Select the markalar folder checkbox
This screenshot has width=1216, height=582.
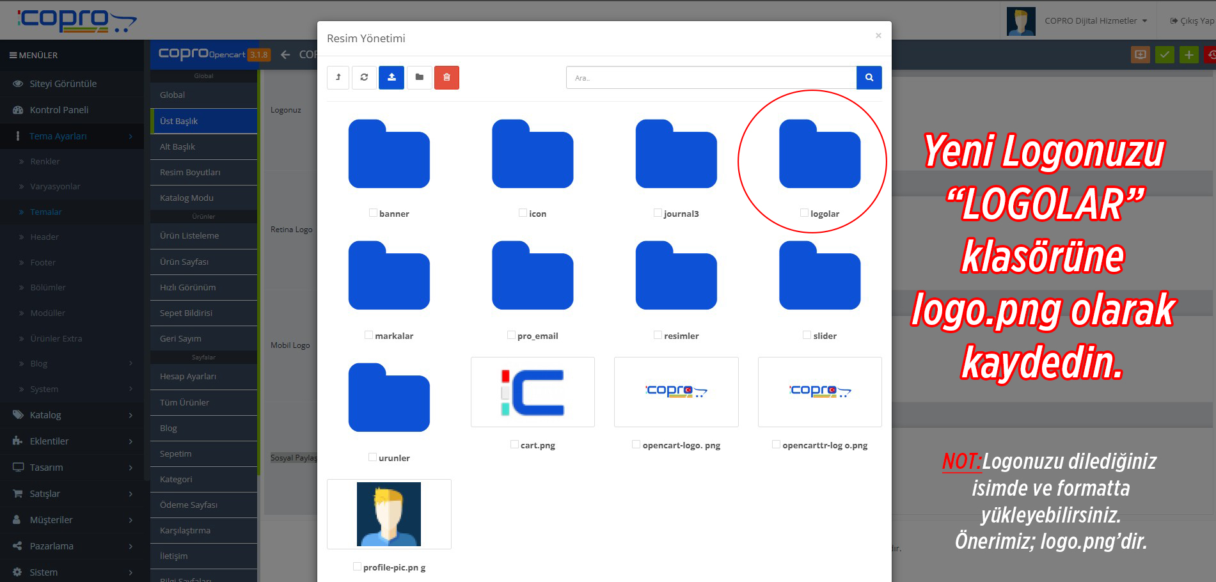368,335
